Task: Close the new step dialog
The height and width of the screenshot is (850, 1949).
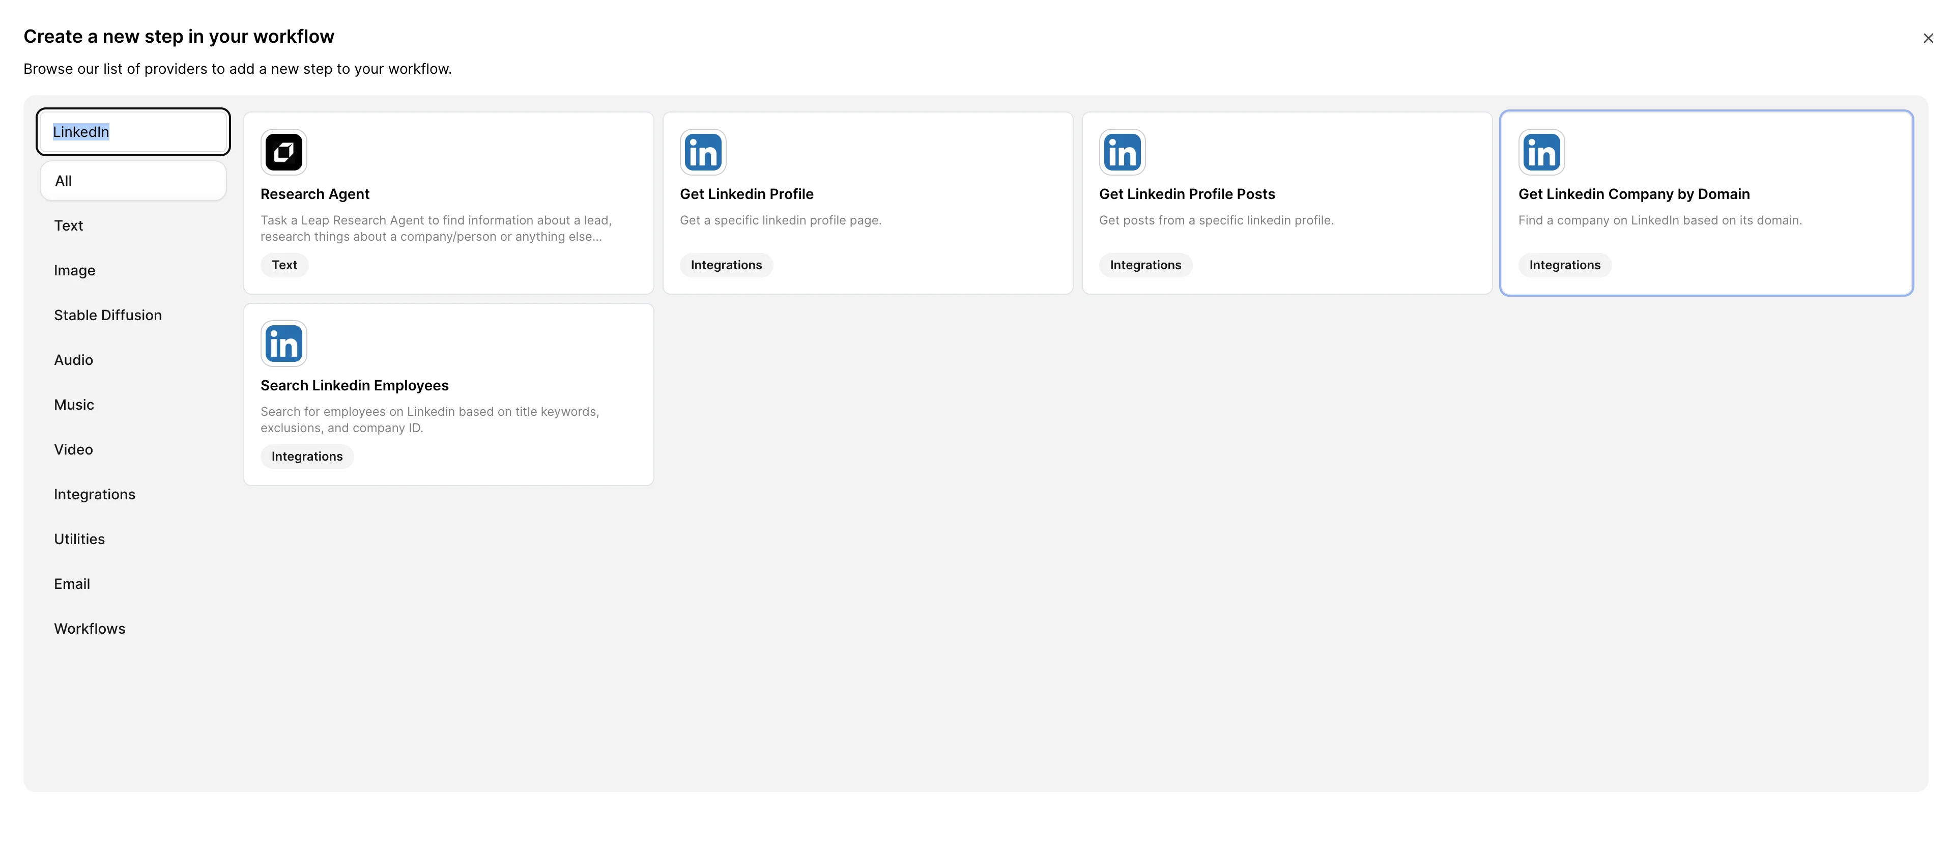Action: (x=1928, y=38)
